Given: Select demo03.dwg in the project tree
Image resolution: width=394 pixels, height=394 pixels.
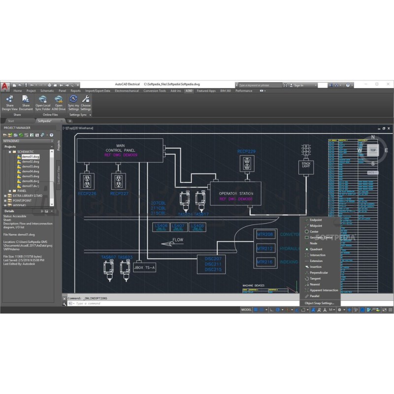Looking at the screenshot, I should (31, 166).
